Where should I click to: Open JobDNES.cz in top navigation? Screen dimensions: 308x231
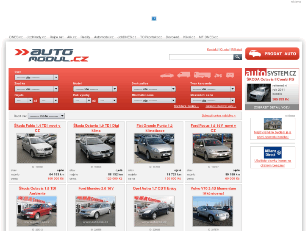pos(127,37)
